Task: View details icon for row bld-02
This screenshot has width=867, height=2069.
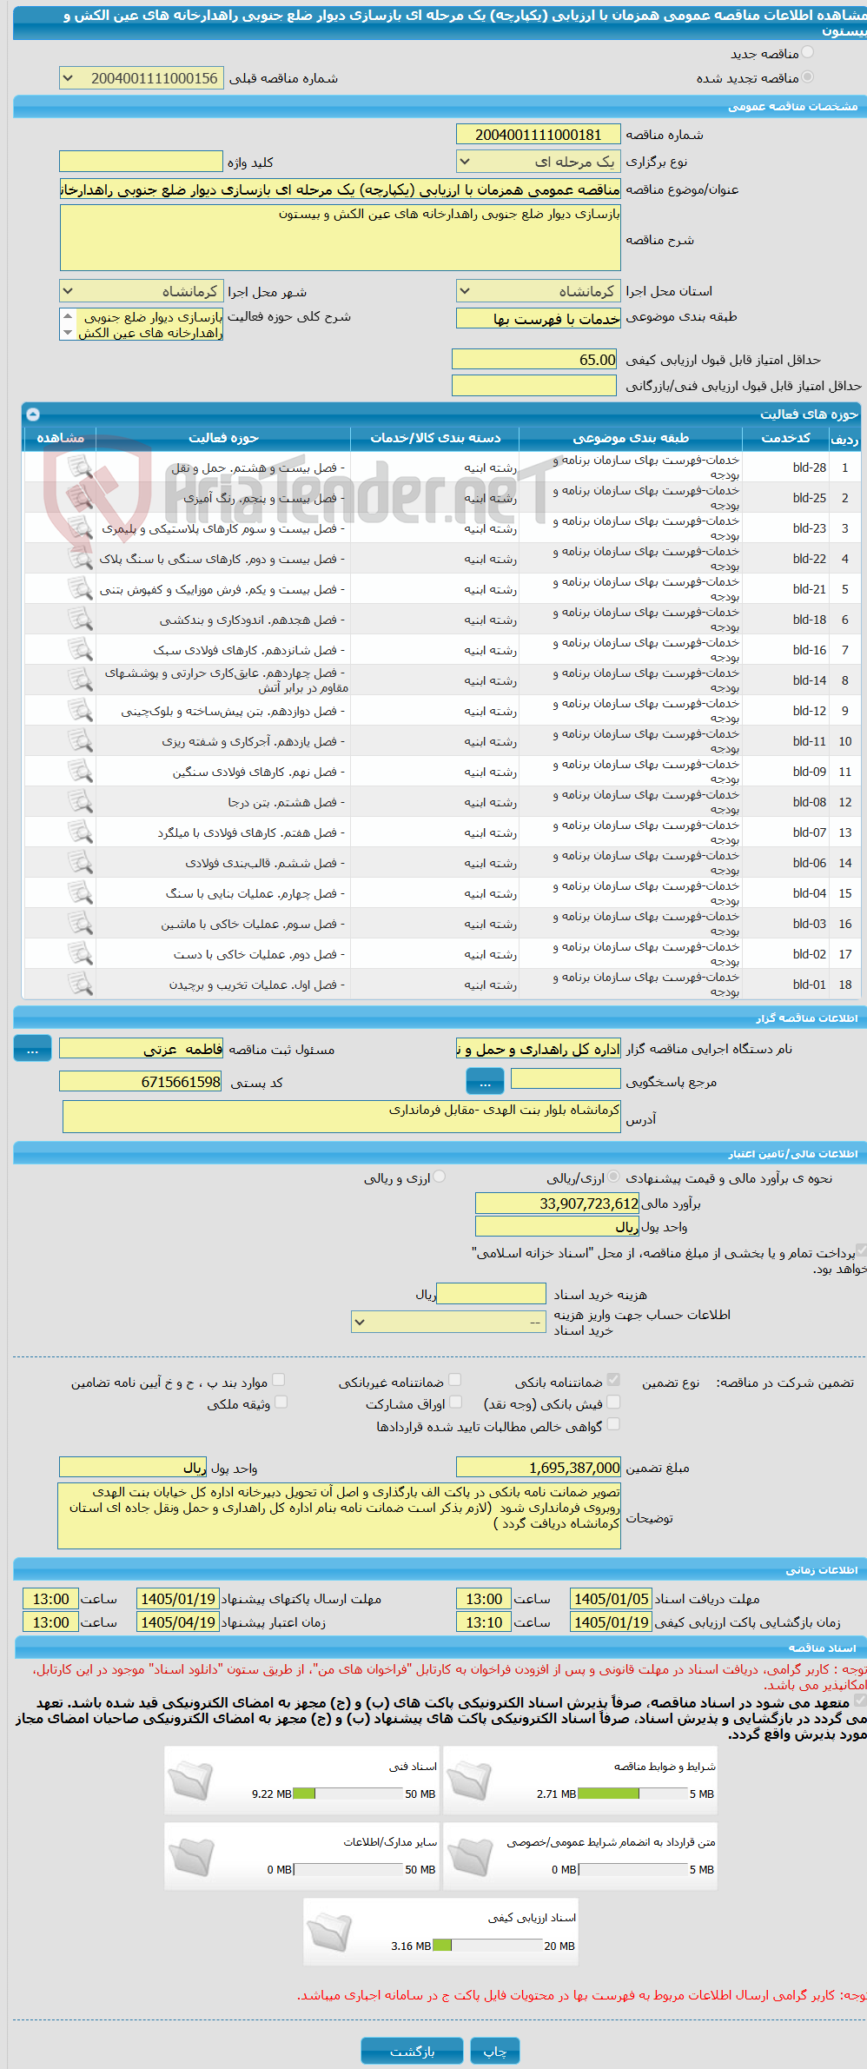Action: (x=80, y=954)
